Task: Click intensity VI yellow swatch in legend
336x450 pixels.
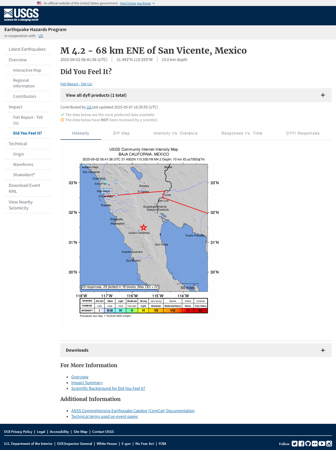Action: [143, 311]
